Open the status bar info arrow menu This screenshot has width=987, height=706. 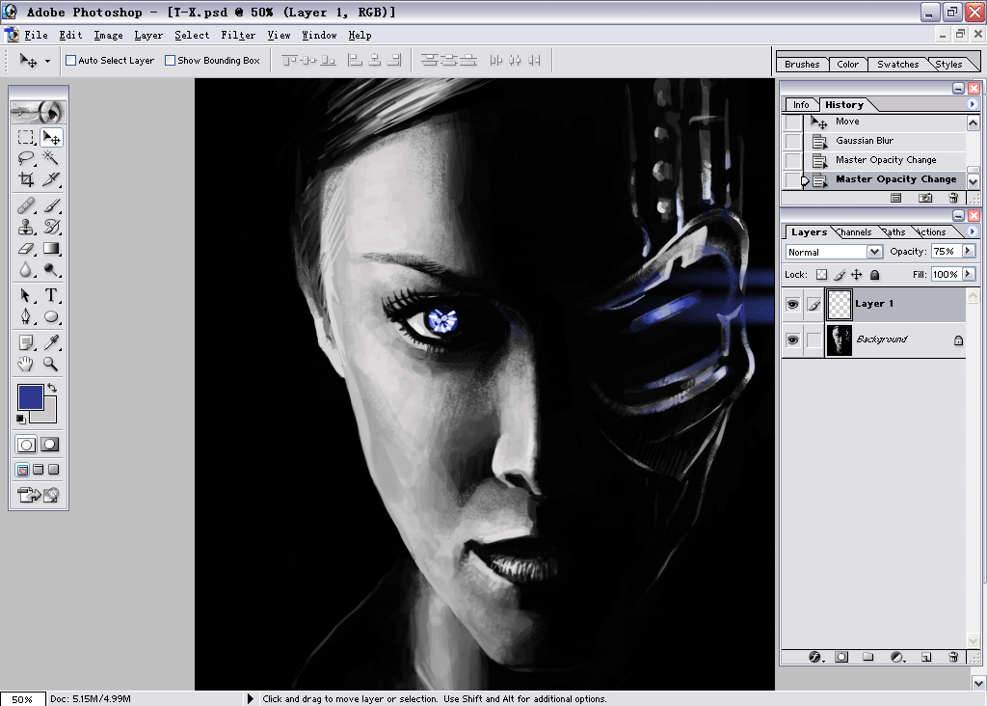(250, 698)
